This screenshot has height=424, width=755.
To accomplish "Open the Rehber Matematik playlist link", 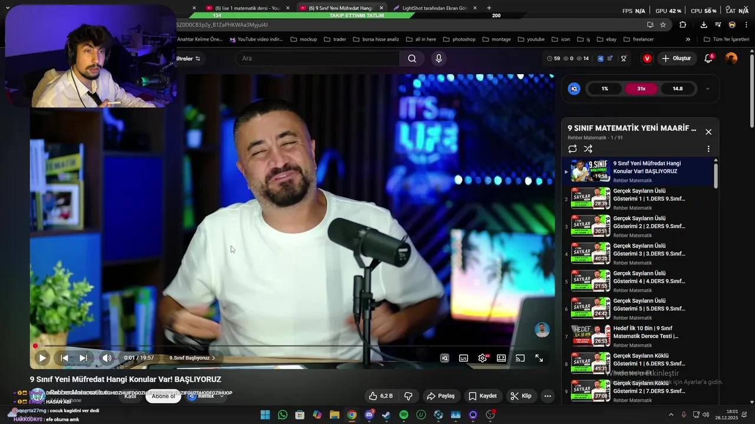I will click(587, 138).
